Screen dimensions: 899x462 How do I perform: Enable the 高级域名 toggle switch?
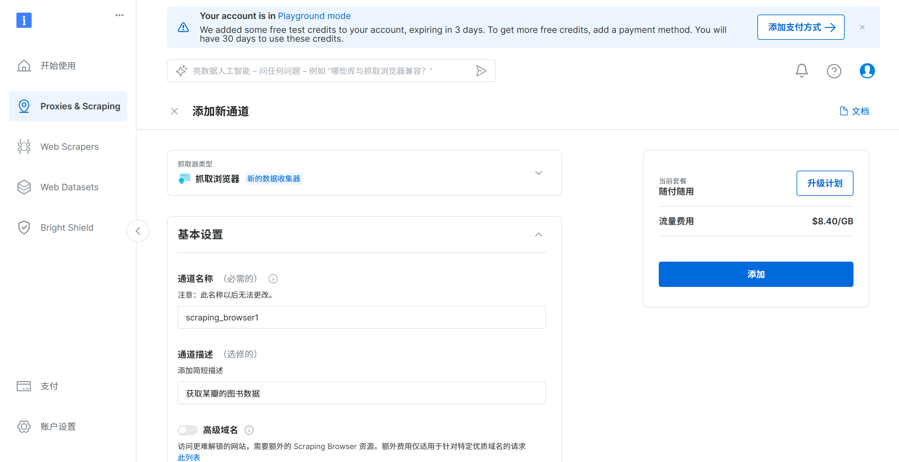187,430
